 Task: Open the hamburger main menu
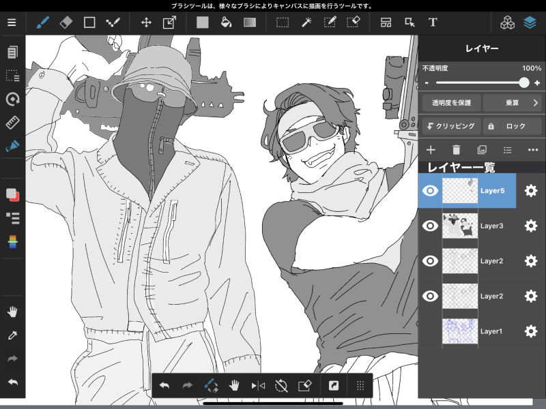[x=12, y=22]
